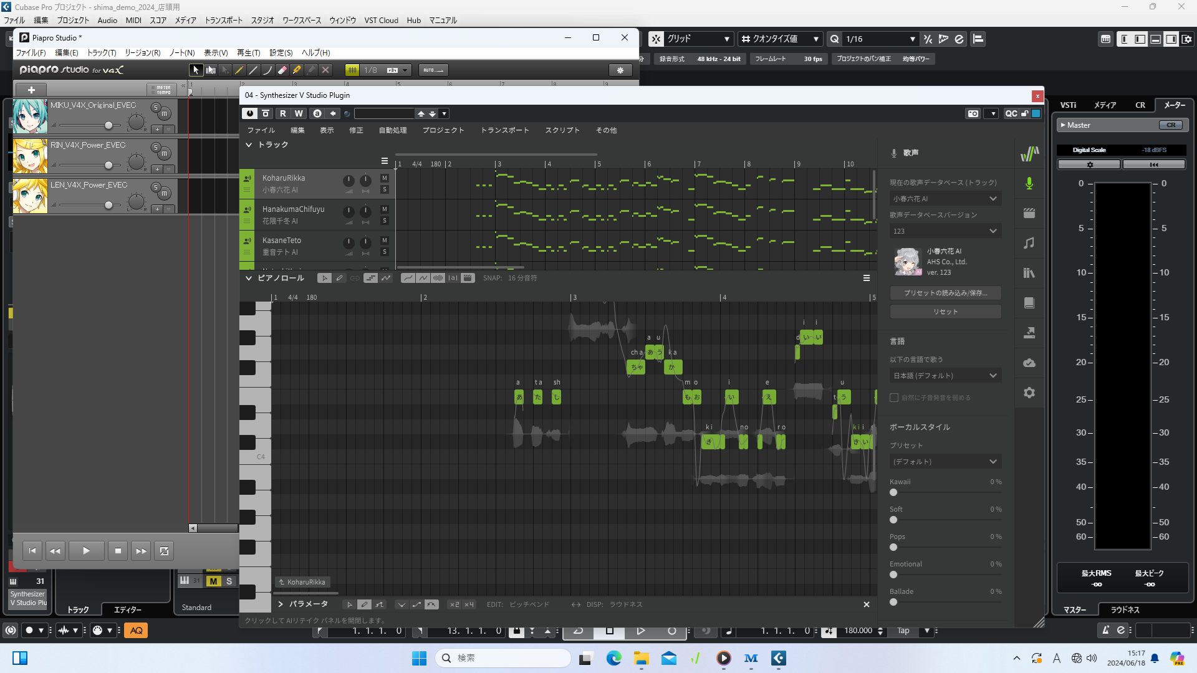Select piano roll pointer tool in Synthesizer V
The width and height of the screenshot is (1197, 673).
[324, 278]
